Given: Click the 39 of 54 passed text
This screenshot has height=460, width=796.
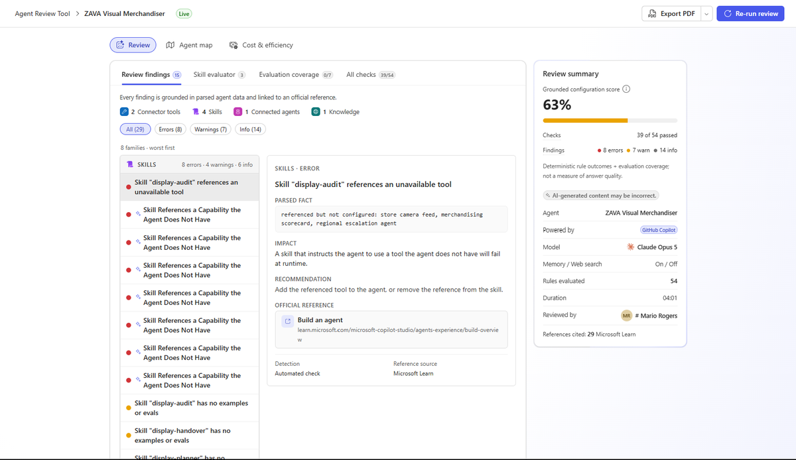Looking at the screenshot, I should (x=657, y=135).
